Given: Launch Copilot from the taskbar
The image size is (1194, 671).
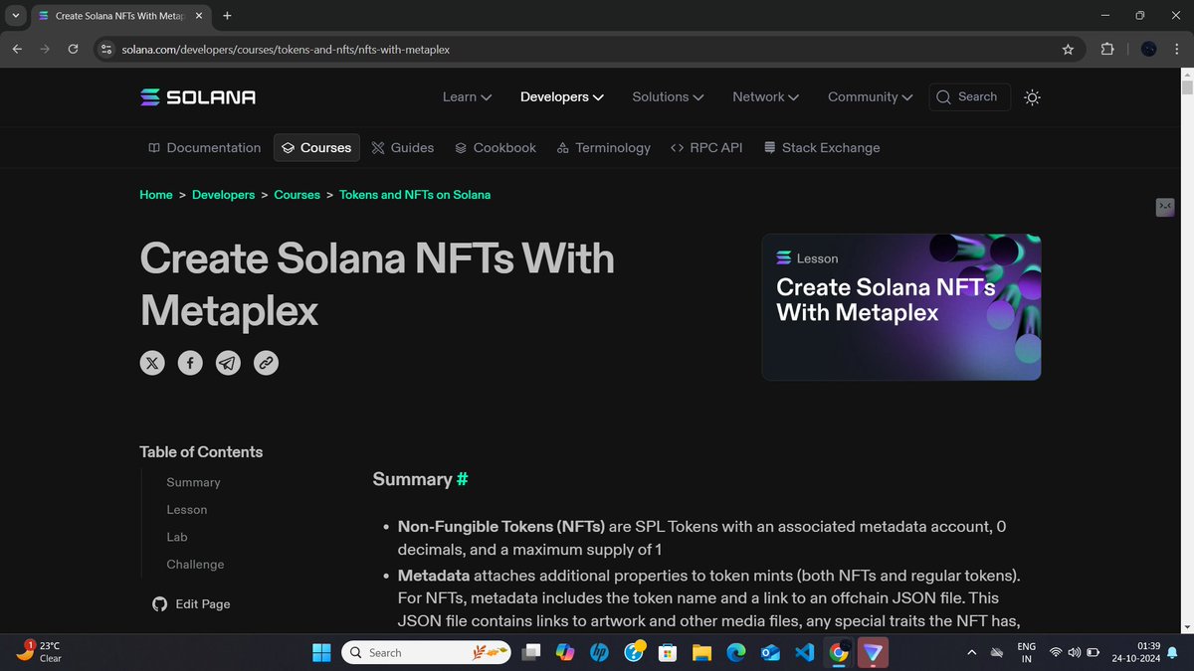Looking at the screenshot, I should [x=565, y=652].
